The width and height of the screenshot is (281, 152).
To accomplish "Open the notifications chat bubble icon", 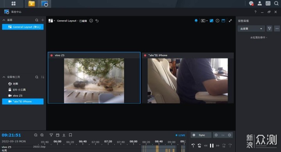I will (251, 4).
